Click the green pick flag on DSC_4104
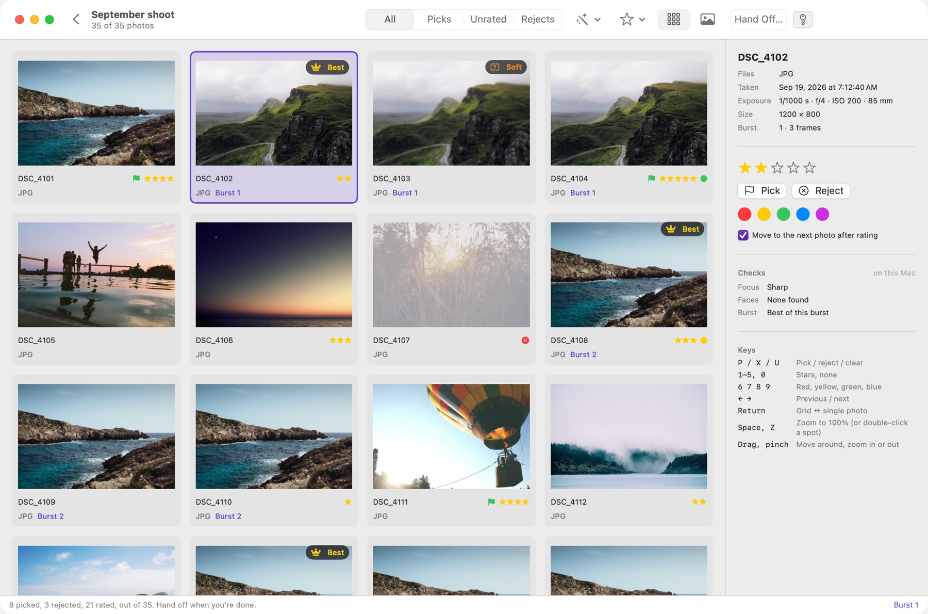 (x=652, y=179)
